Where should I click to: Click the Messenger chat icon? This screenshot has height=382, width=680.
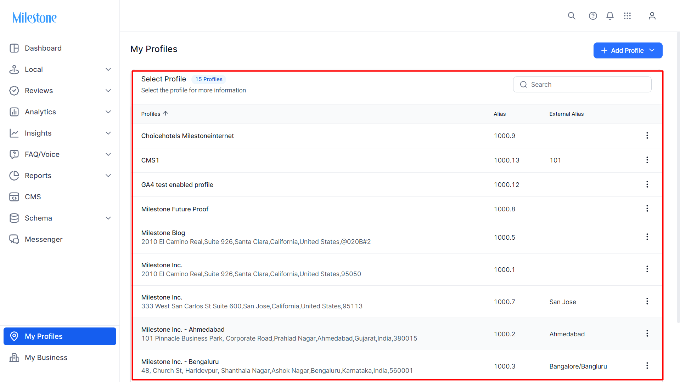coord(14,239)
